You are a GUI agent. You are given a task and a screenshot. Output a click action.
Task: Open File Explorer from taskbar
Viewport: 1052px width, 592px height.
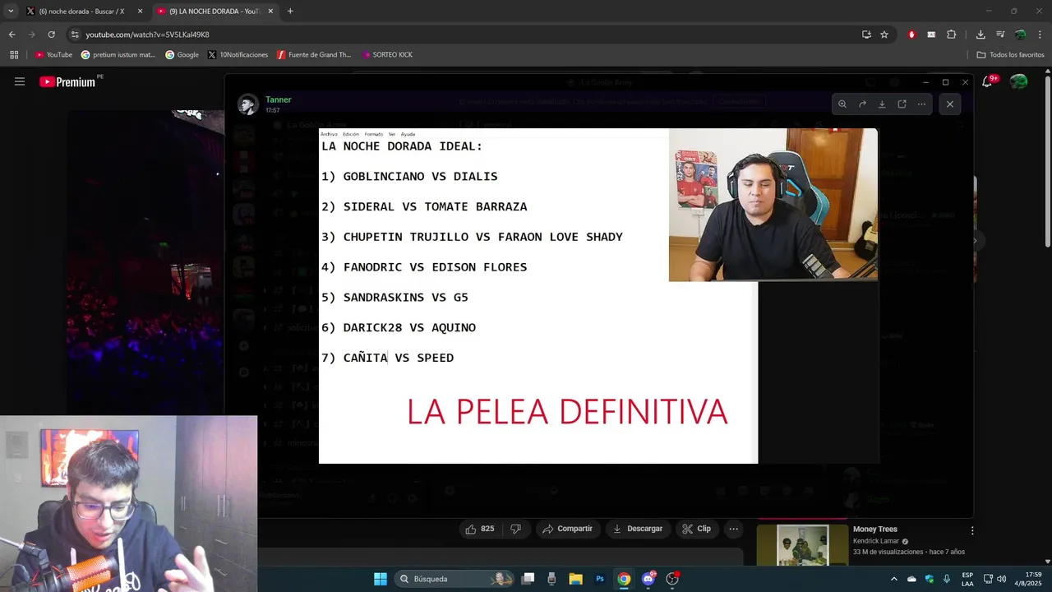575,579
